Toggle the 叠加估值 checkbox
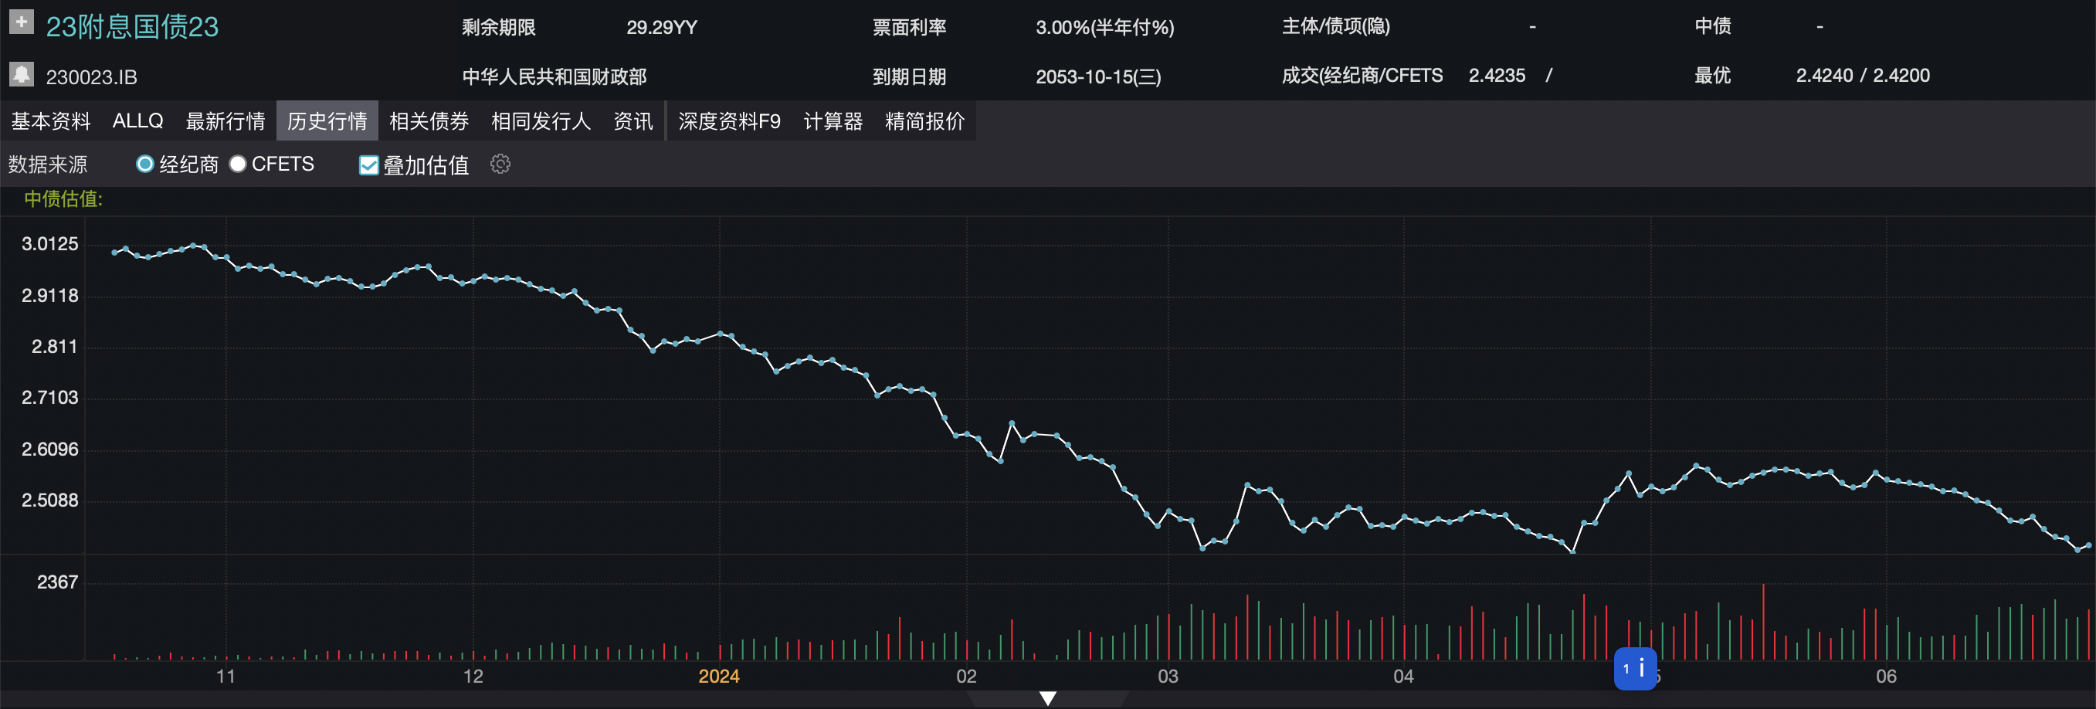Screen dimensions: 2096x709 click(368, 165)
